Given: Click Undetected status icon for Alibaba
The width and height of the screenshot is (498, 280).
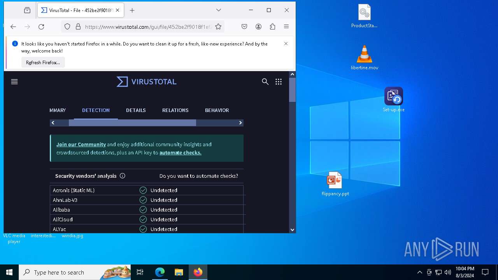Looking at the screenshot, I should point(143,210).
